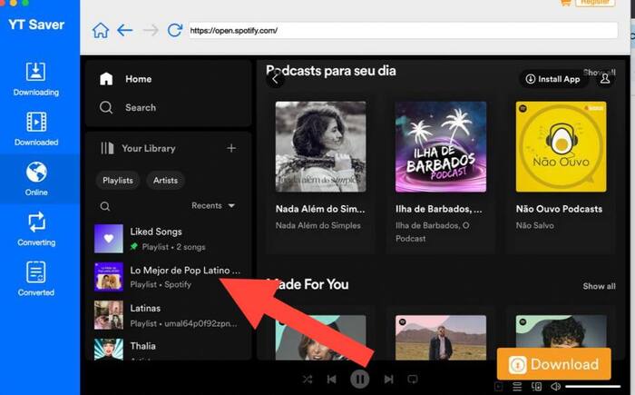
Task: Open the shopping cart icon
Action: (x=565, y=3)
